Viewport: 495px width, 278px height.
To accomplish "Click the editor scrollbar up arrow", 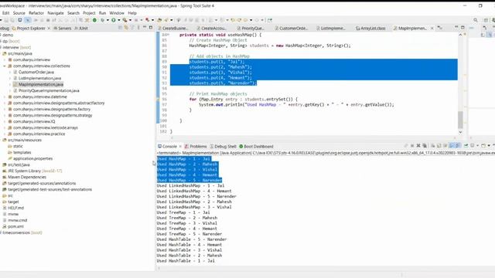I will (460, 35).
